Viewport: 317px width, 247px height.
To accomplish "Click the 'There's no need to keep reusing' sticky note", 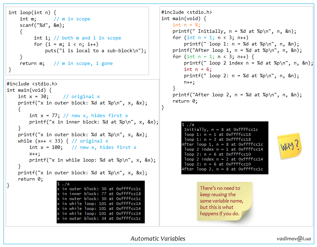I will tap(225, 201).
